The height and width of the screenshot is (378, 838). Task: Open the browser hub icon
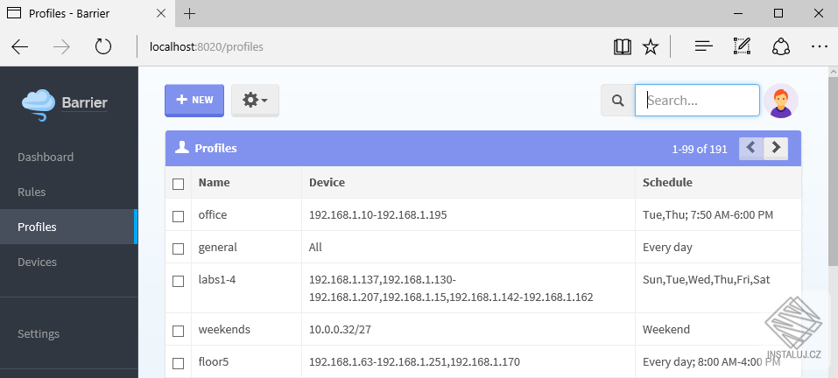[x=703, y=46]
